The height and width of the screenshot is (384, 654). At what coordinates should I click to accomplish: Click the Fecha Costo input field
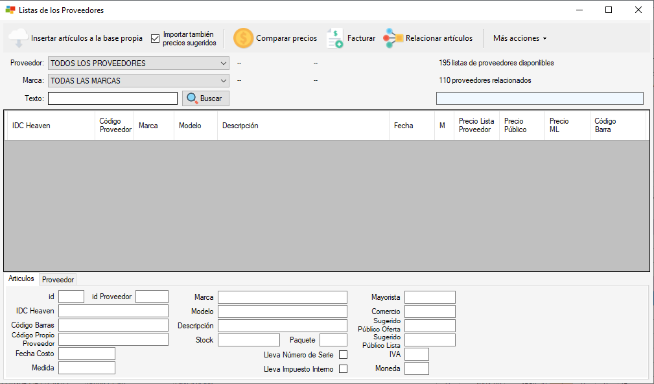87,354
